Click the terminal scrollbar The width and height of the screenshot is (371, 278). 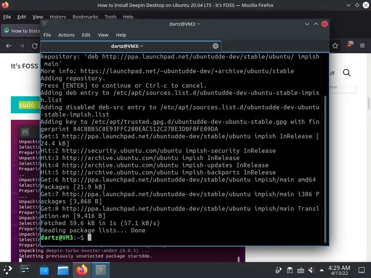pyautogui.click(x=325, y=169)
